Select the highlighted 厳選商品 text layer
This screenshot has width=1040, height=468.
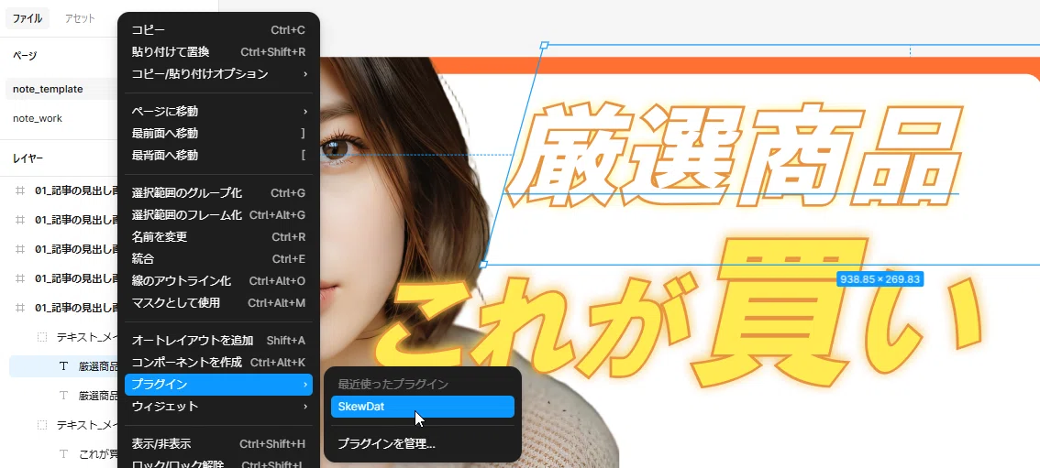pyautogui.click(x=63, y=366)
